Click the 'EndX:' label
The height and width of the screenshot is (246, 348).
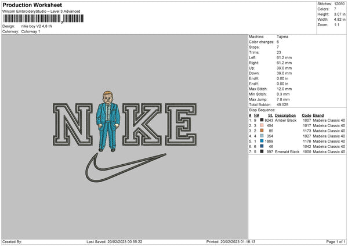click(x=254, y=78)
